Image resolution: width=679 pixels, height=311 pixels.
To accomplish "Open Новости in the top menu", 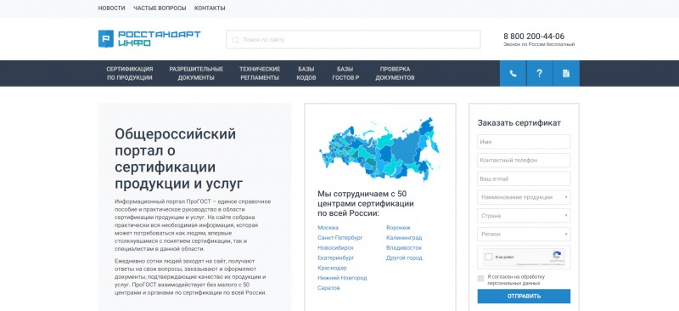I will click(x=112, y=8).
